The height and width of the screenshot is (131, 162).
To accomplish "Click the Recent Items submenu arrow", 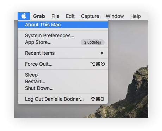I will click(x=102, y=53).
